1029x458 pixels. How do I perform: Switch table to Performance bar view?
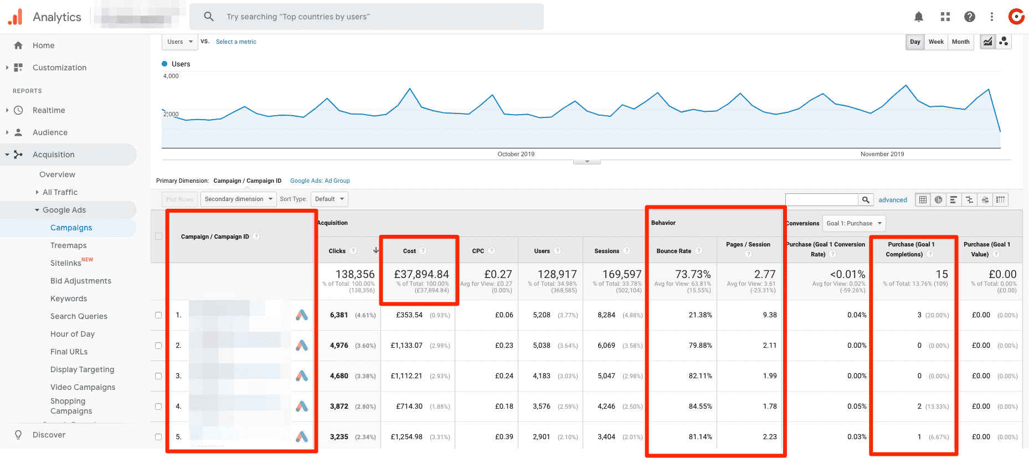[x=954, y=200]
